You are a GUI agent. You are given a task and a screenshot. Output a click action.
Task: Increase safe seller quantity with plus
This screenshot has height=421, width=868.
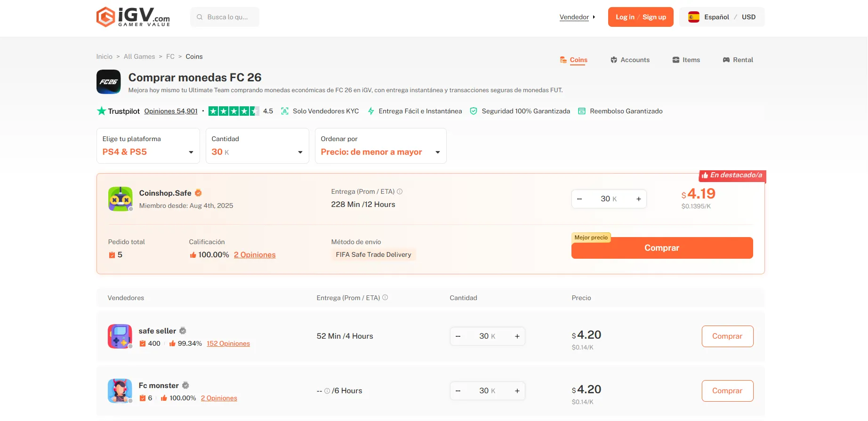pyautogui.click(x=517, y=336)
